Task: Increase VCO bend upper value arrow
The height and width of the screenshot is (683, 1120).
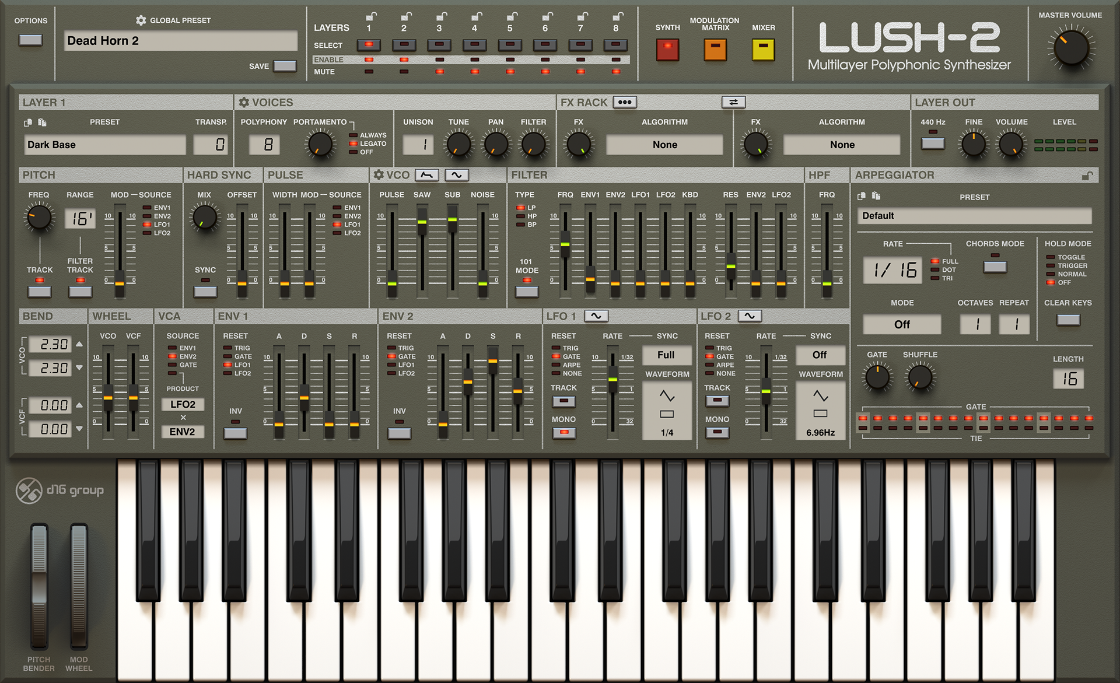Action: 79,345
